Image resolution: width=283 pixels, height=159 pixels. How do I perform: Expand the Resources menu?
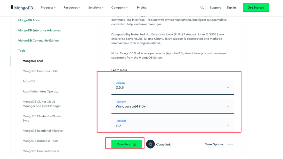pyautogui.click(x=72, y=7)
